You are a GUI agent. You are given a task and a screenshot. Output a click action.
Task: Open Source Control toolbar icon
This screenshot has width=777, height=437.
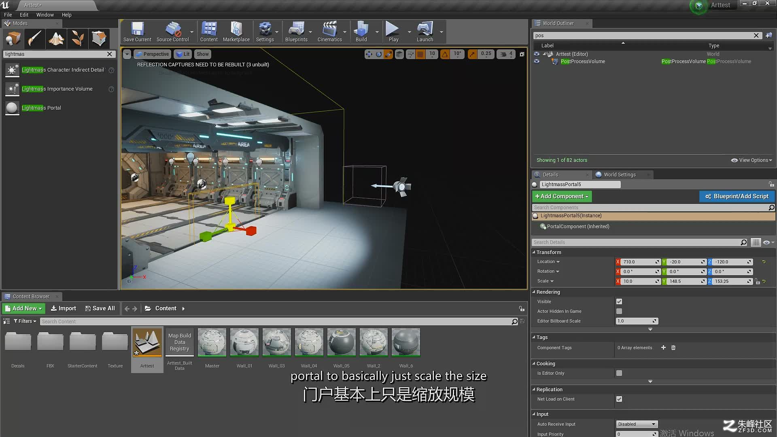[x=173, y=32]
